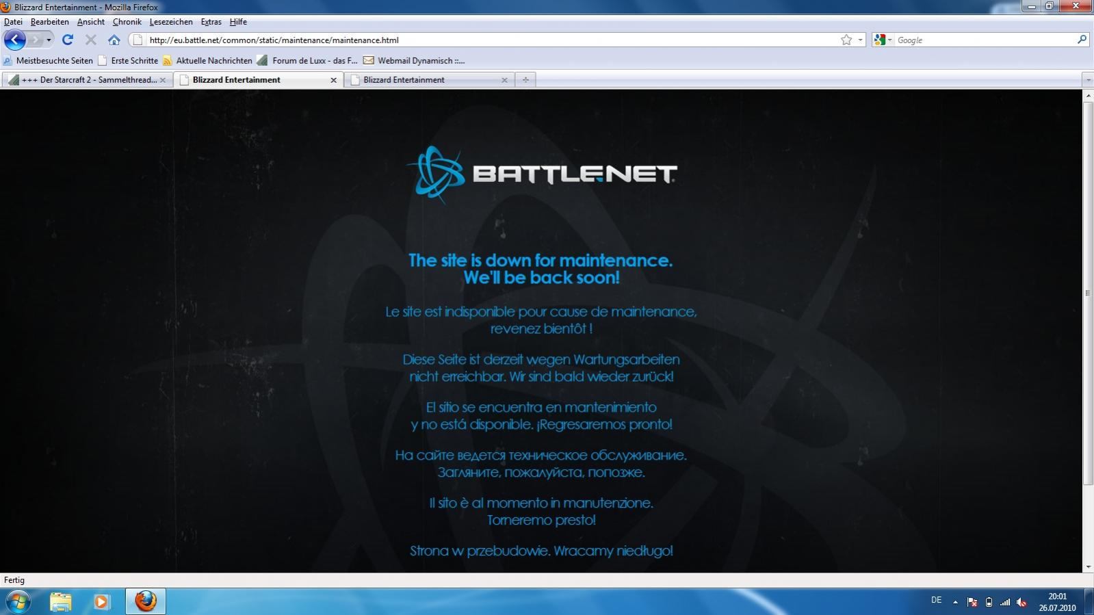Click the network signal tray icon
The width and height of the screenshot is (1094, 615).
[x=1005, y=602]
